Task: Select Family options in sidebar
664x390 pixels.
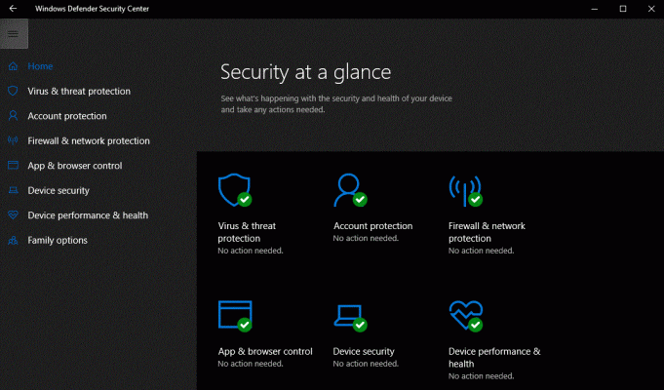Action: click(58, 240)
